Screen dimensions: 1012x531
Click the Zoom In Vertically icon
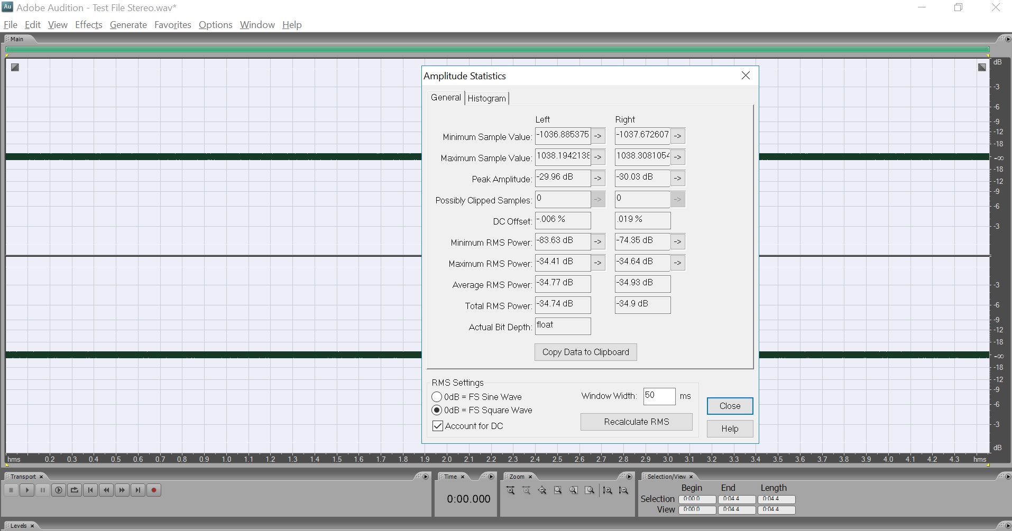pos(608,490)
